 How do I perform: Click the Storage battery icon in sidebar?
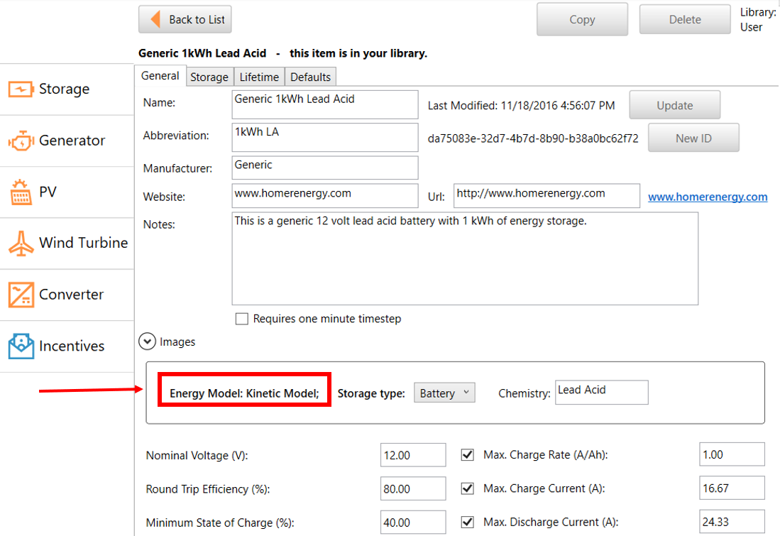(21, 89)
